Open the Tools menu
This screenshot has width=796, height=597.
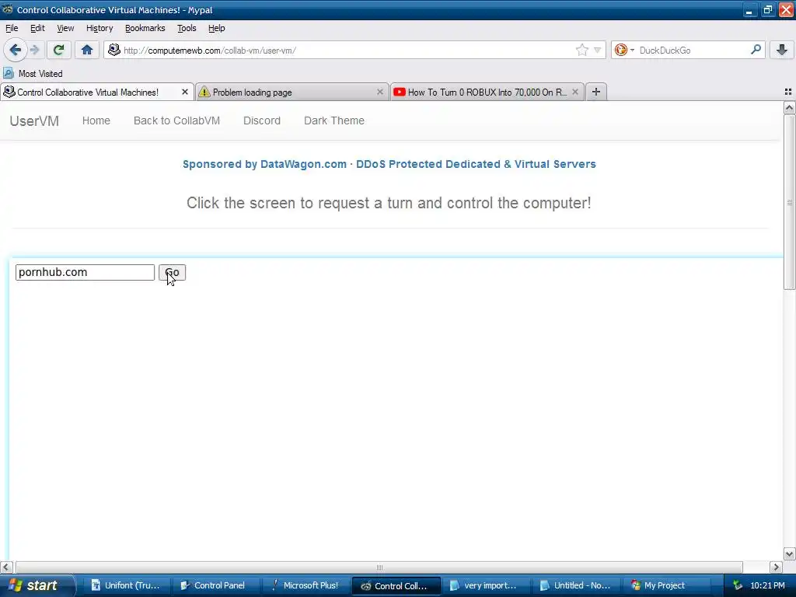[187, 28]
